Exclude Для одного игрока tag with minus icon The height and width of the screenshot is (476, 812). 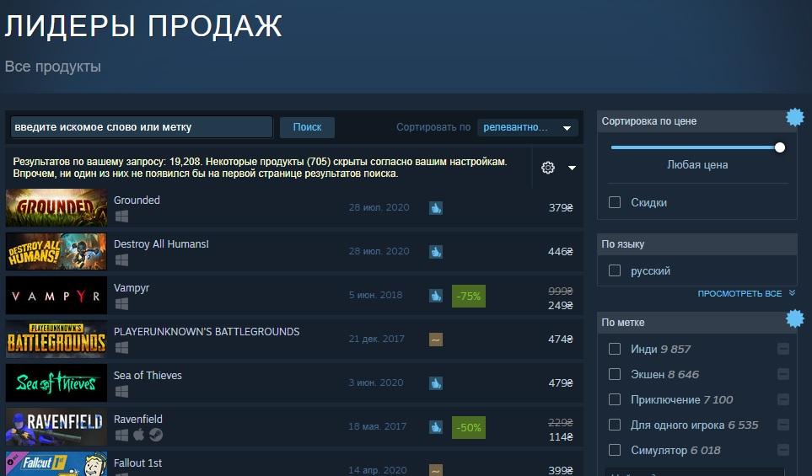tap(783, 425)
